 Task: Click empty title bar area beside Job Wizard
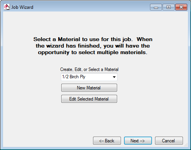click(89, 7)
